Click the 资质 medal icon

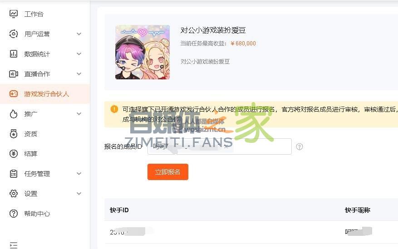(x=14, y=134)
